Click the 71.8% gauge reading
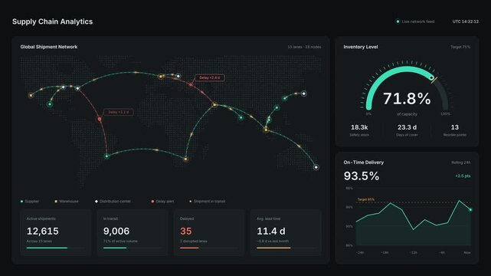The image size is (491, 276). (407, 98)
